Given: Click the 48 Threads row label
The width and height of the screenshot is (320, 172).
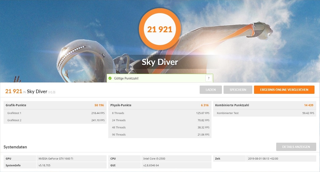Looking at the screenshot, I should pyautogui.click(x=119, y=127).
